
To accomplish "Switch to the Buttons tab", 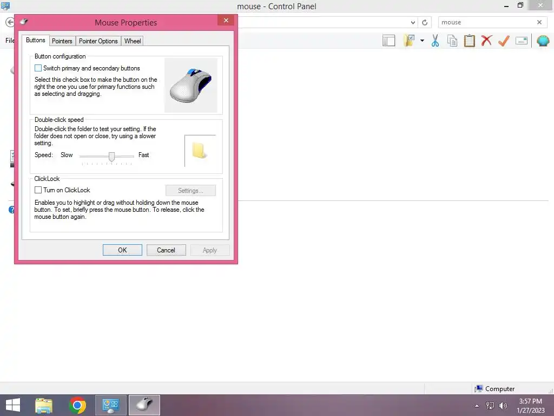I will [x=35, y=40].
